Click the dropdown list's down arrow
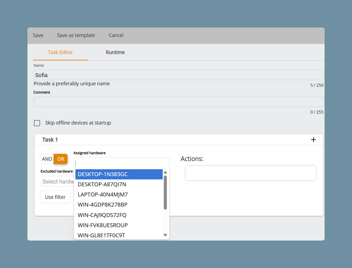This screenshot has width=352, height=268. point(165,235)
